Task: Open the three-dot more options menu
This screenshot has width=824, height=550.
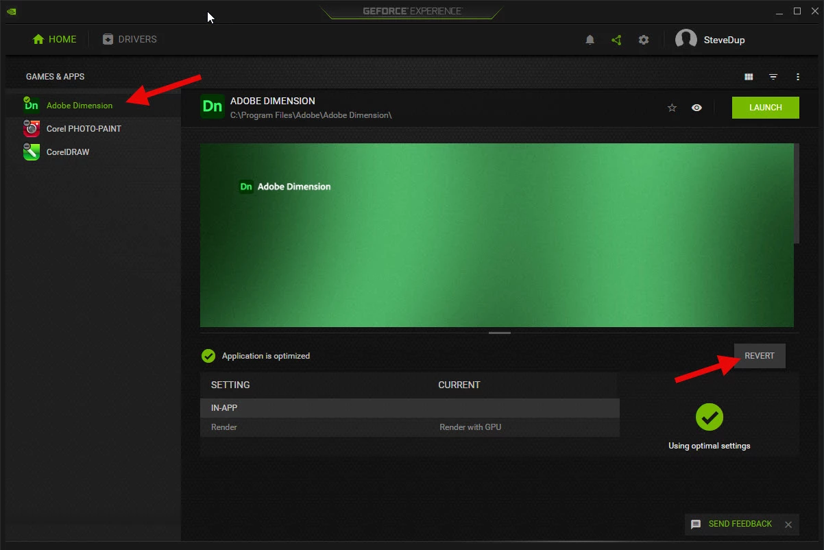Action: pyautogui.click(x=798, y=77)
